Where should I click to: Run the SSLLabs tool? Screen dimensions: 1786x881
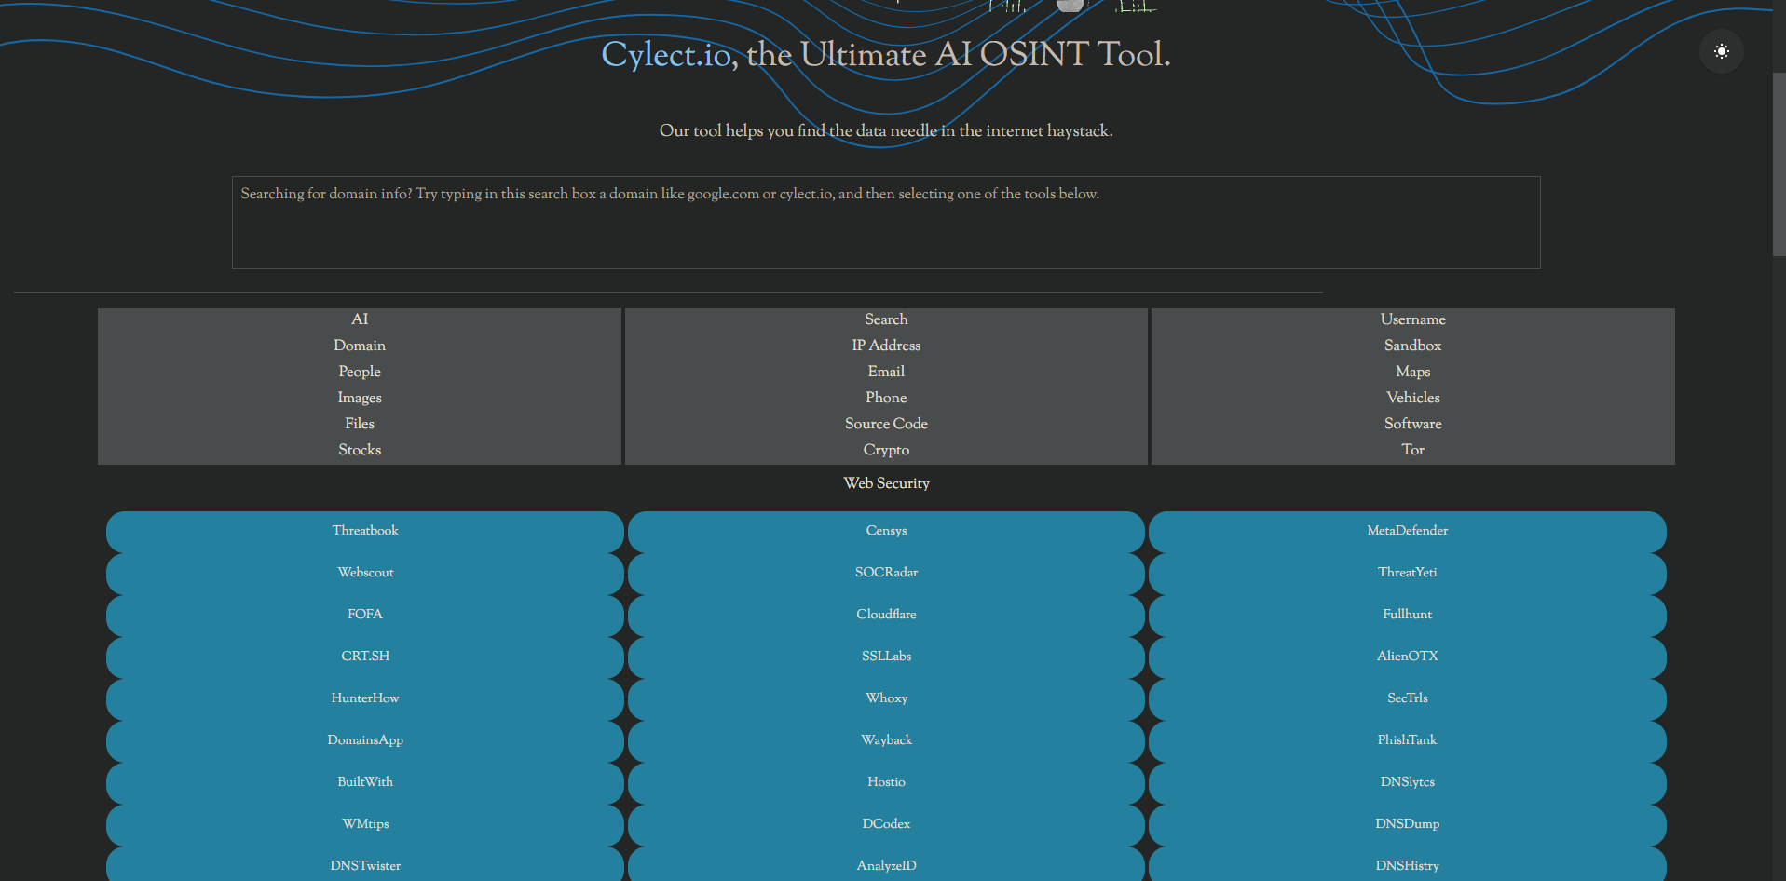(x=886, y=657)
